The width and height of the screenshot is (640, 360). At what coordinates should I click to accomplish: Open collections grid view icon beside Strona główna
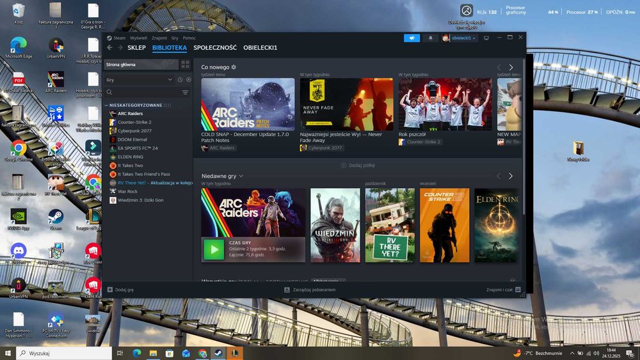(x=186, y=65)
